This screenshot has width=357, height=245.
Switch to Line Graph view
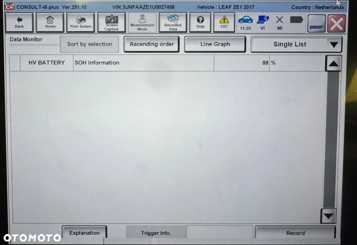[215, 44]
